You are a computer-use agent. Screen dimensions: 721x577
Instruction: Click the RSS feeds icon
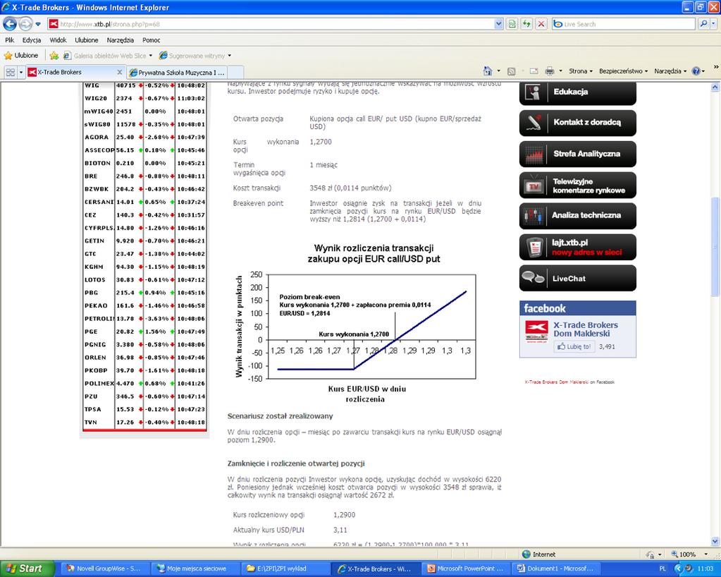(511, 71)
